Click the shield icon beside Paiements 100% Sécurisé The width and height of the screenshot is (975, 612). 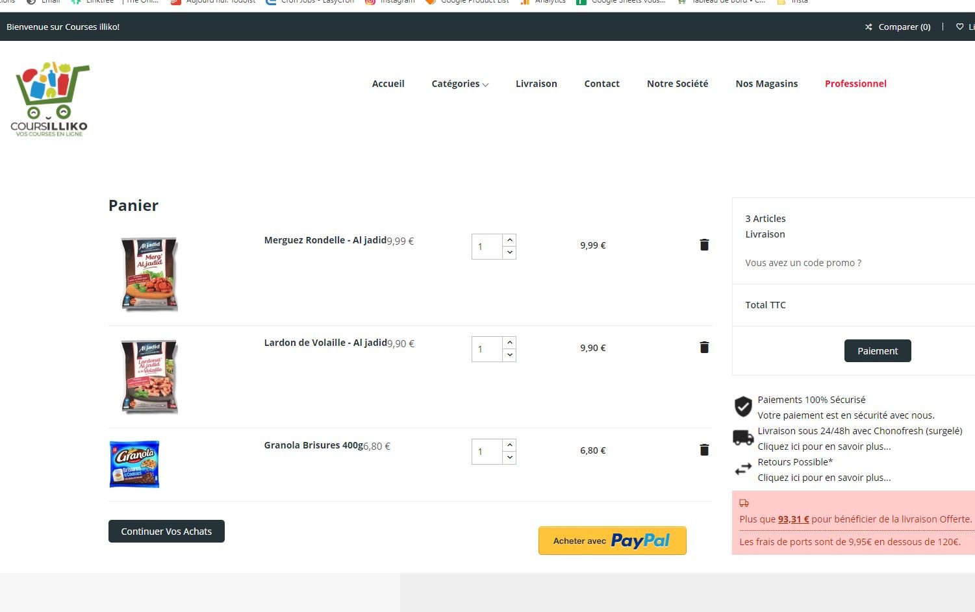[743, 407]
